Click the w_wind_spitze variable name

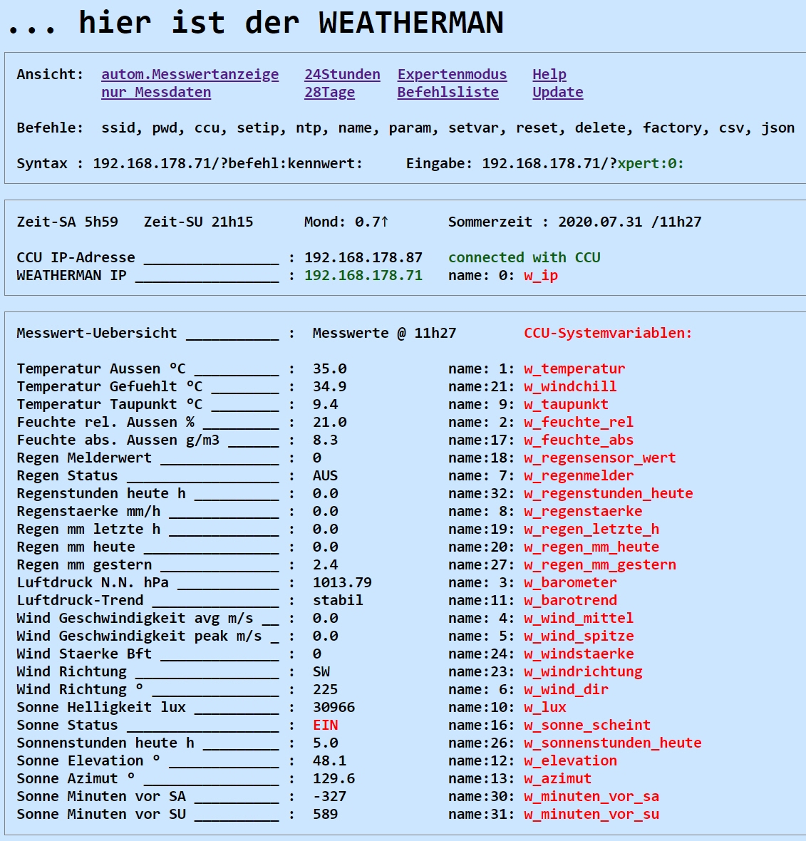tap(579, 636)
